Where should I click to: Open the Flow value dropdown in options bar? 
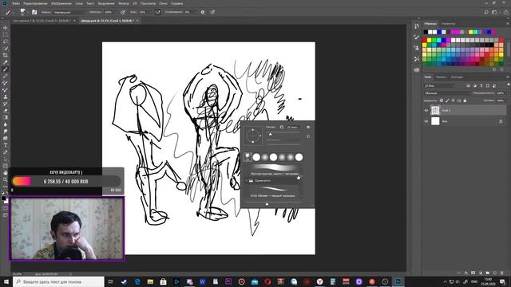click(149, 12)
